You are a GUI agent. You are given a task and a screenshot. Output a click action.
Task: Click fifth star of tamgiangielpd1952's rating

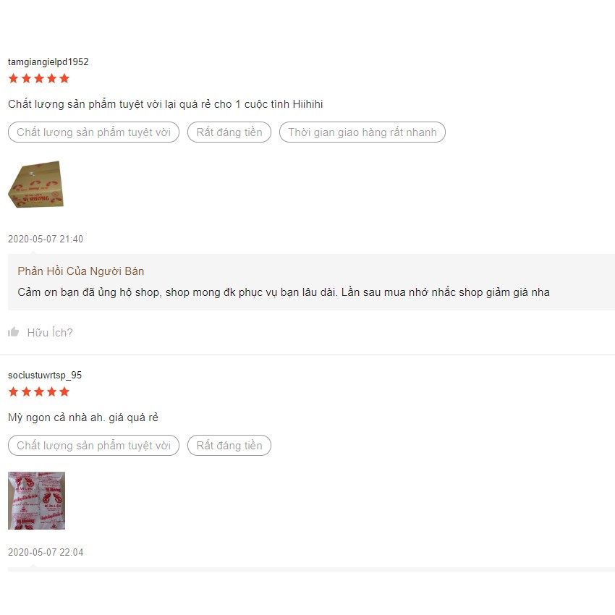(64, 78)
